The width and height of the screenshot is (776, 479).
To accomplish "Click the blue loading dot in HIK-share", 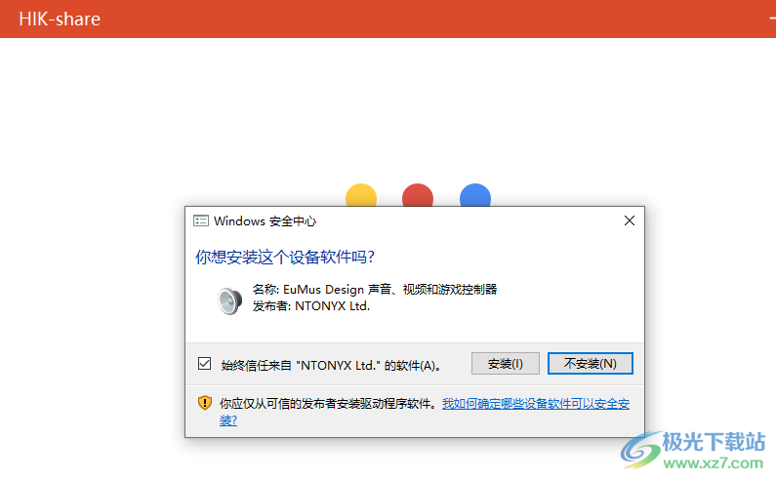I will [475, 195].
